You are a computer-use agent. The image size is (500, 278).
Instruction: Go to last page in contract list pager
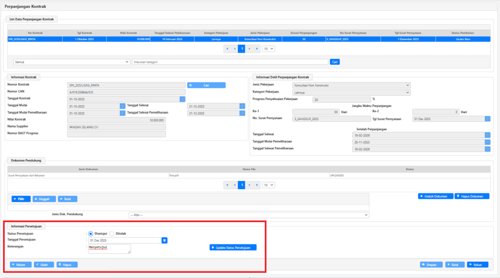(257, 48)
